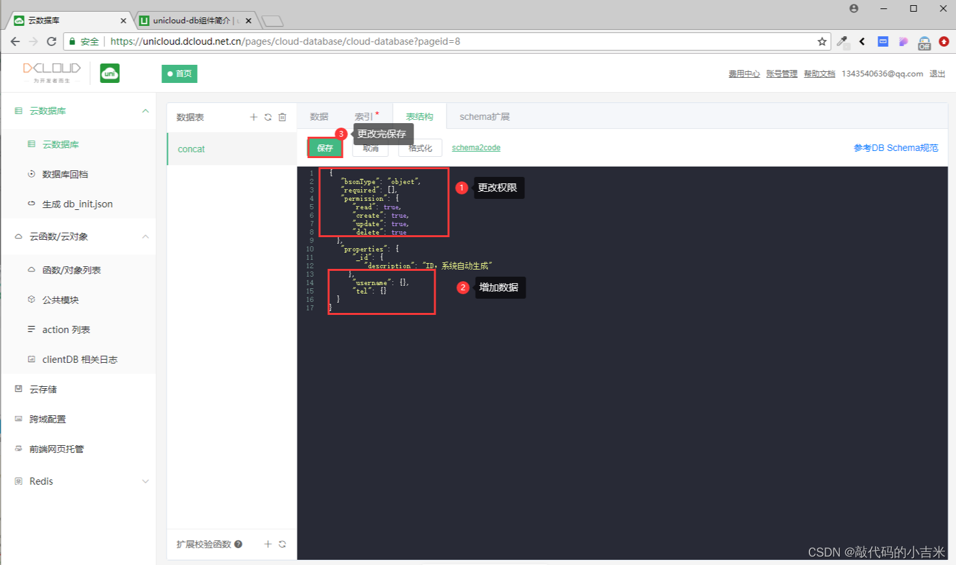Open 帮助文档 link in header
Image resolution: width=956 pixels, height=565 pixels.
pyautogui.click(x=819, y=74)
